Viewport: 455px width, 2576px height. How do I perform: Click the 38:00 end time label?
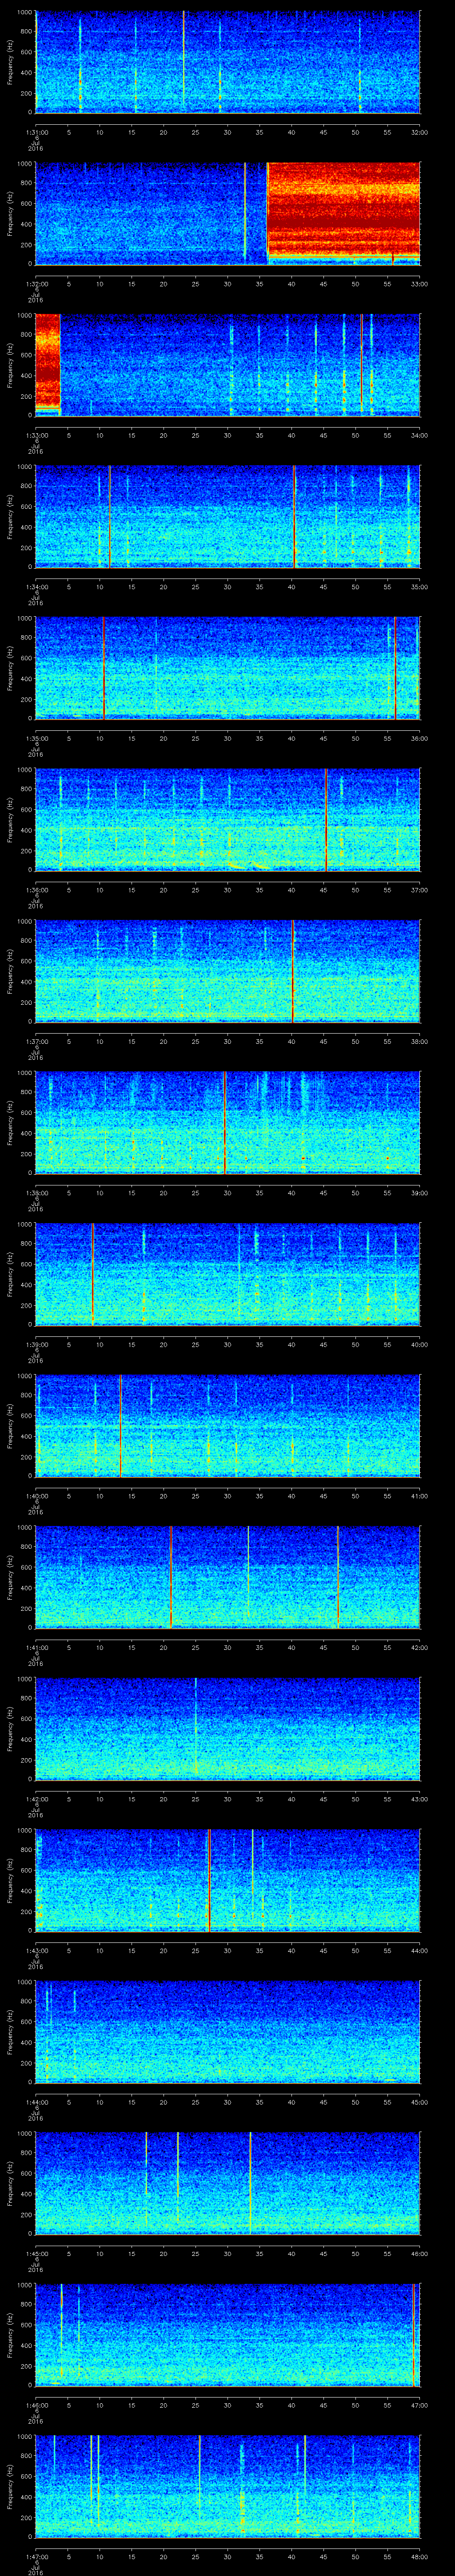point(419,1041)
